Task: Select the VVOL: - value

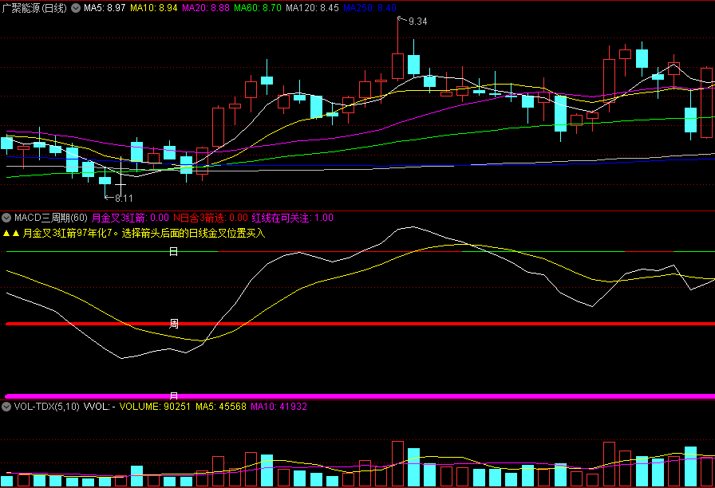Action: point(100,407)
